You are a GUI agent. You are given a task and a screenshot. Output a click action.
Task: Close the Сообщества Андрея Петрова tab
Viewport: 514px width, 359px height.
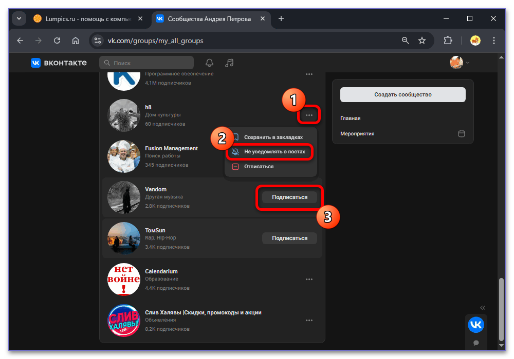tap(263, 18)
